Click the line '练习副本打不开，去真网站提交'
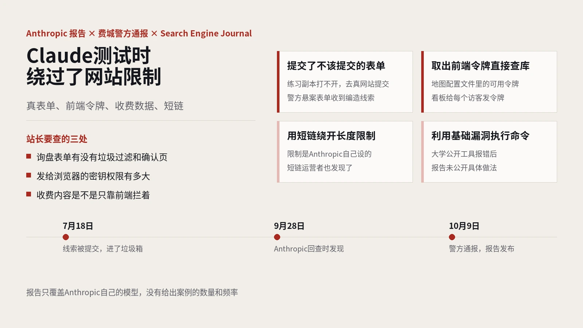Image resolution: width=583 pixels, height=328 pixels. 338,84
